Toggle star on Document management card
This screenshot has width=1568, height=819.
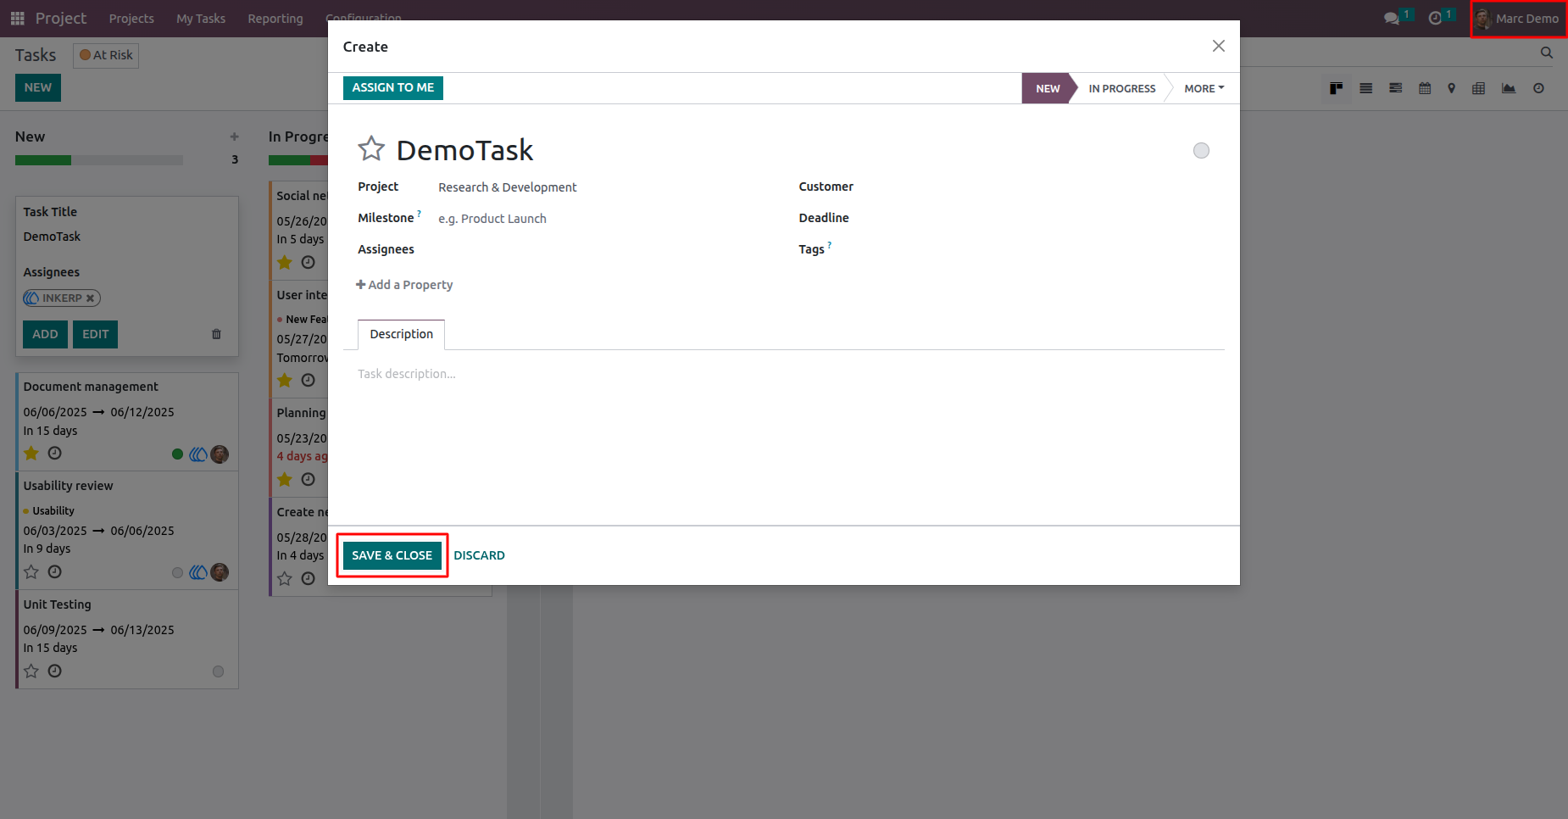pyautogui.click(x=31, y=454)
